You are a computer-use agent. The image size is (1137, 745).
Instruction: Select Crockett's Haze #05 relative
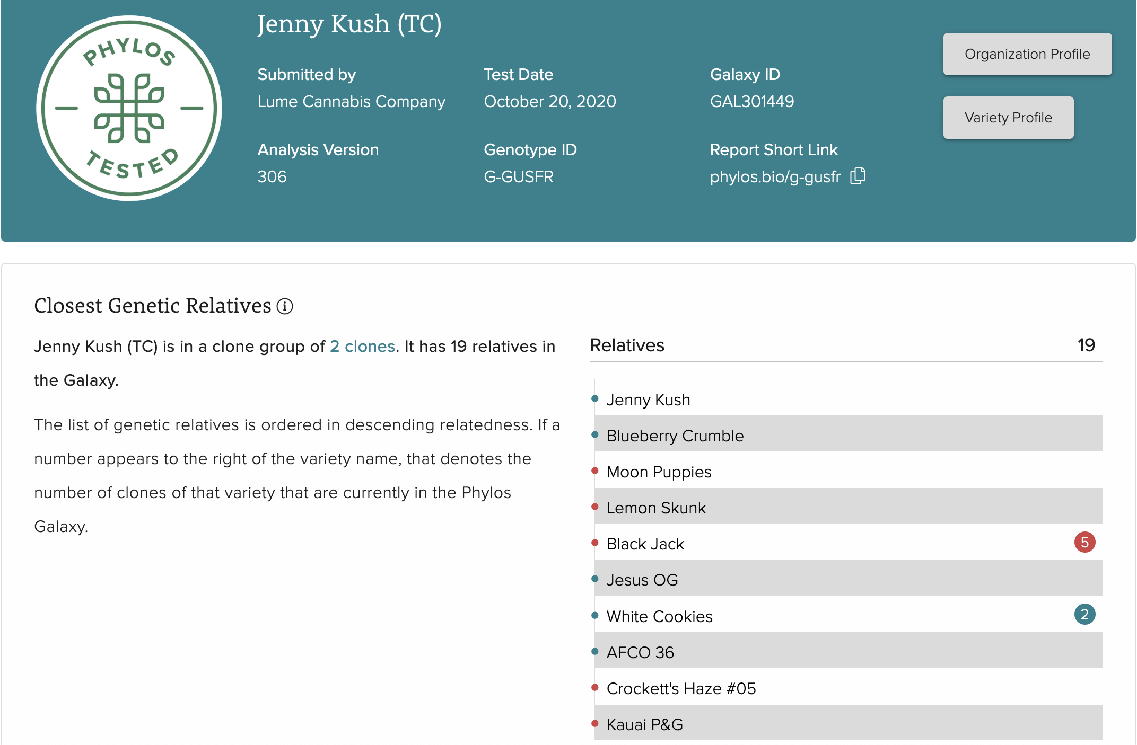pyautogui.click(x=681, y=688)
